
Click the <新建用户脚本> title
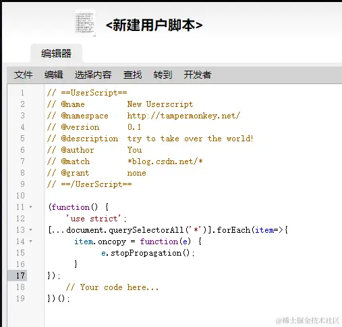[154, 25]
